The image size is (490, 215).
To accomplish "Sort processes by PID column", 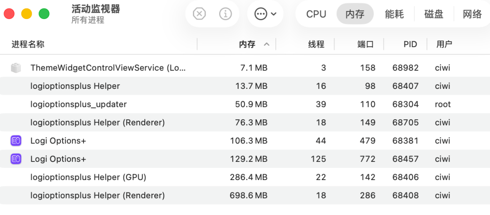I will 410,44.
